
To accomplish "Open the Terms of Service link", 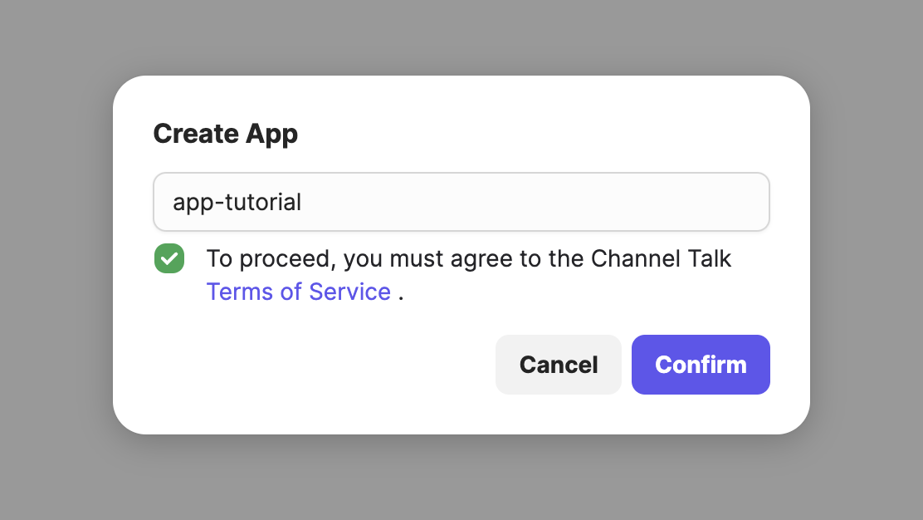I will 299,292.
